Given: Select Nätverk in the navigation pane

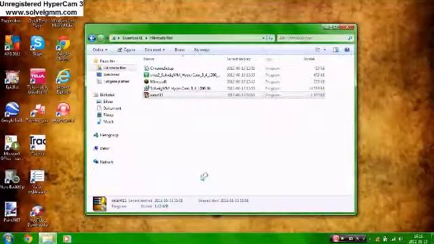Looking at the screenshot, I should click(x=106, y=162).
